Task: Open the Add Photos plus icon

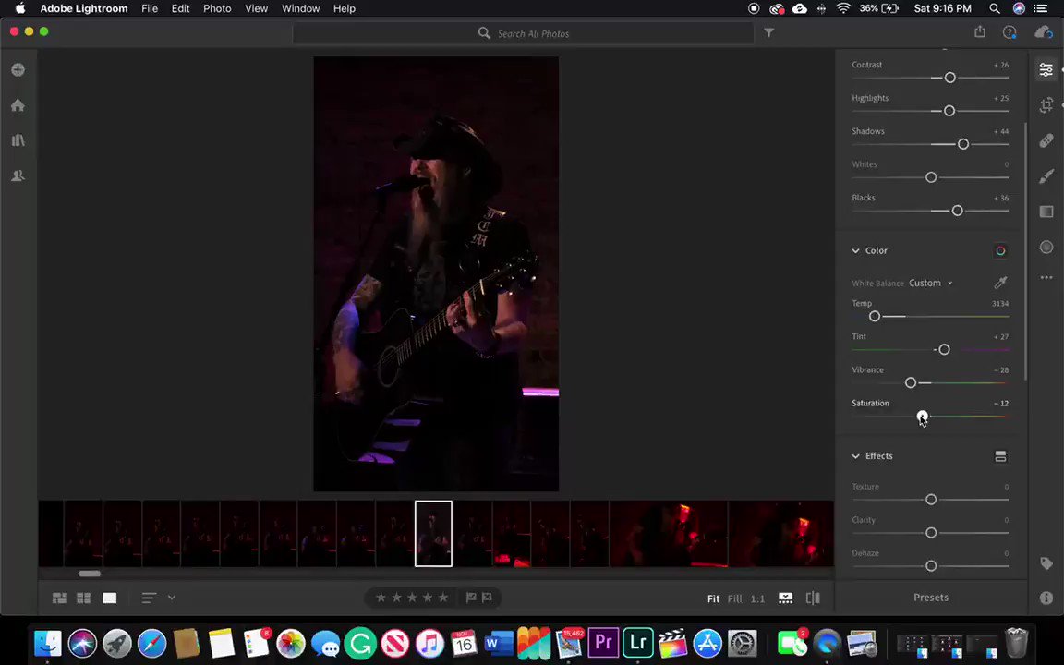Action: [18, 70]
